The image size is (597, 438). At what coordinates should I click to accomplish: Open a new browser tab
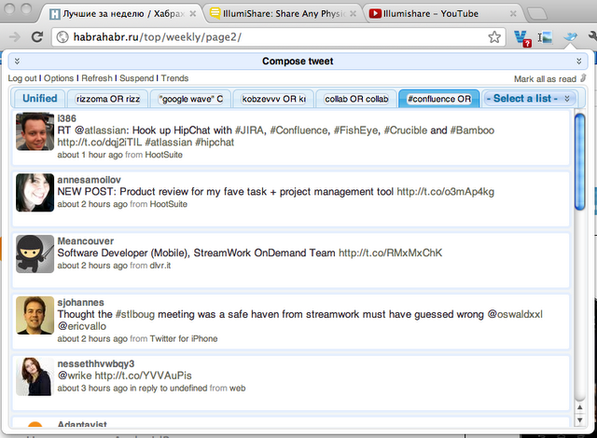point(536,14)
